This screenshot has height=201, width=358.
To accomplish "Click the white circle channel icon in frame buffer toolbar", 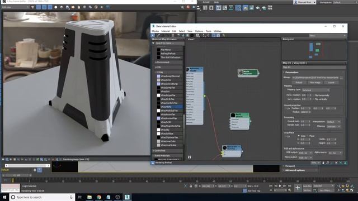I will [x=56, y=7].
